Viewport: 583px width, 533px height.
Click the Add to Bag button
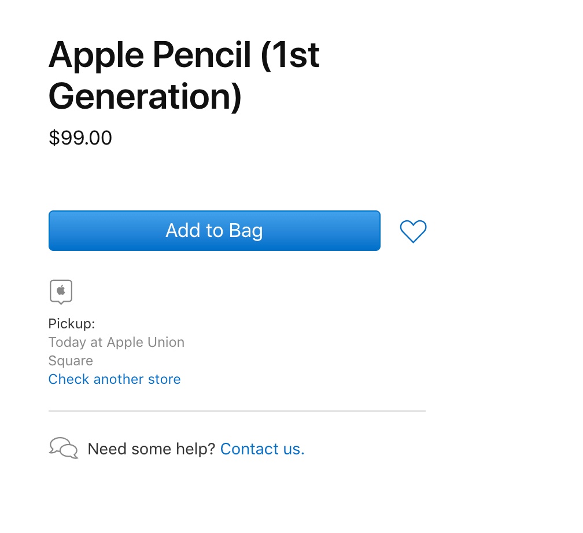[214, 231]
